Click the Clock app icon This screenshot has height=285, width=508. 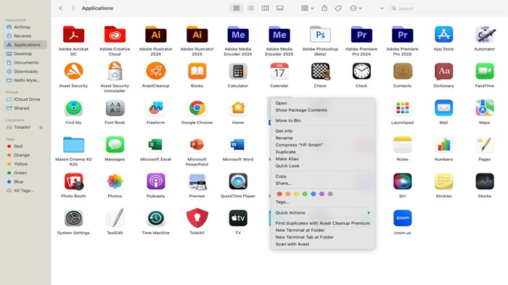(x=361, y=71)
